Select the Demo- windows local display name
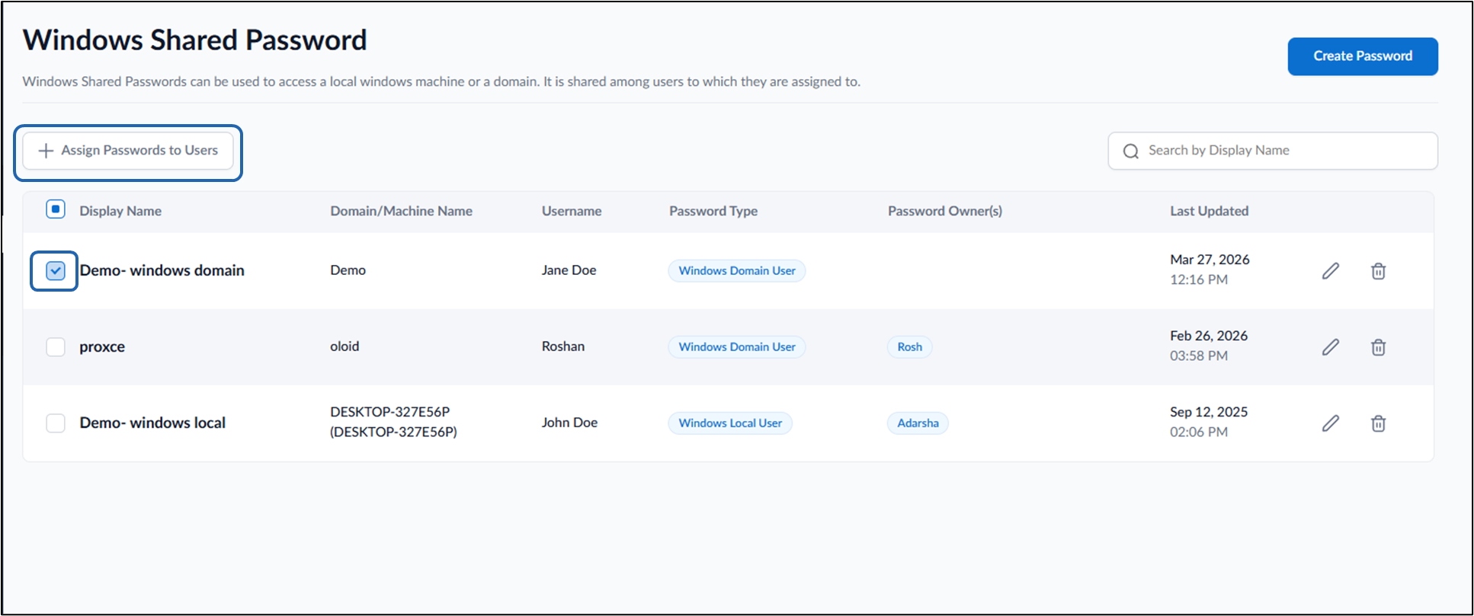The image size is (1474, 616). (x=152, y=423)
